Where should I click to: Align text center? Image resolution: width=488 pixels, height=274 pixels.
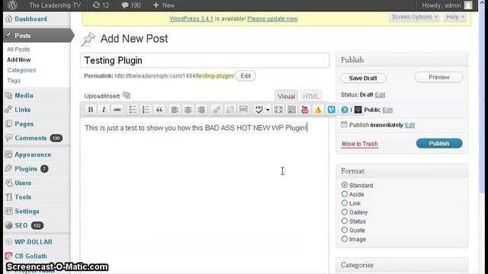point(188,110)
